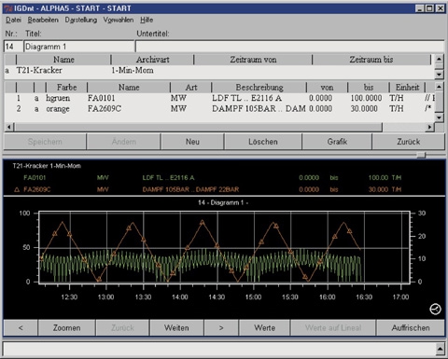Select the 'FA0101' variable name cell
Image resolution: width=448 pixels, height=359 pixels.
point(102,98)
